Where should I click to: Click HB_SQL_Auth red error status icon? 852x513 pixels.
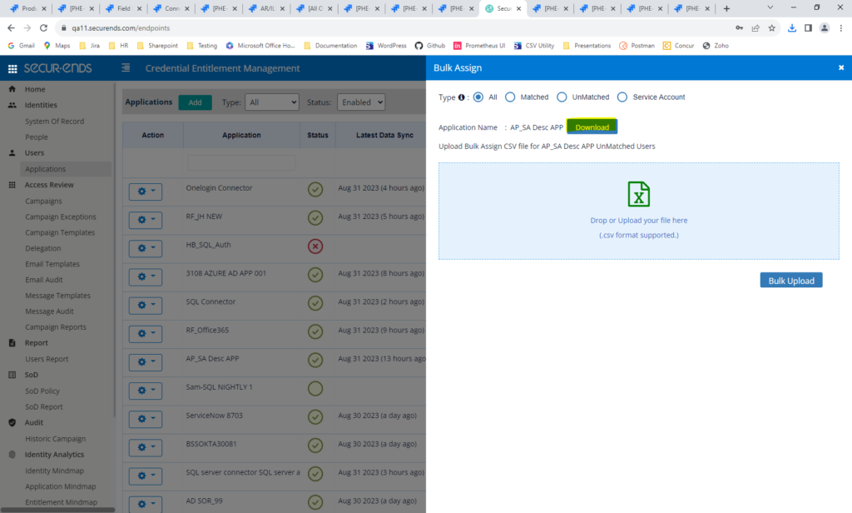click(315, 247)
